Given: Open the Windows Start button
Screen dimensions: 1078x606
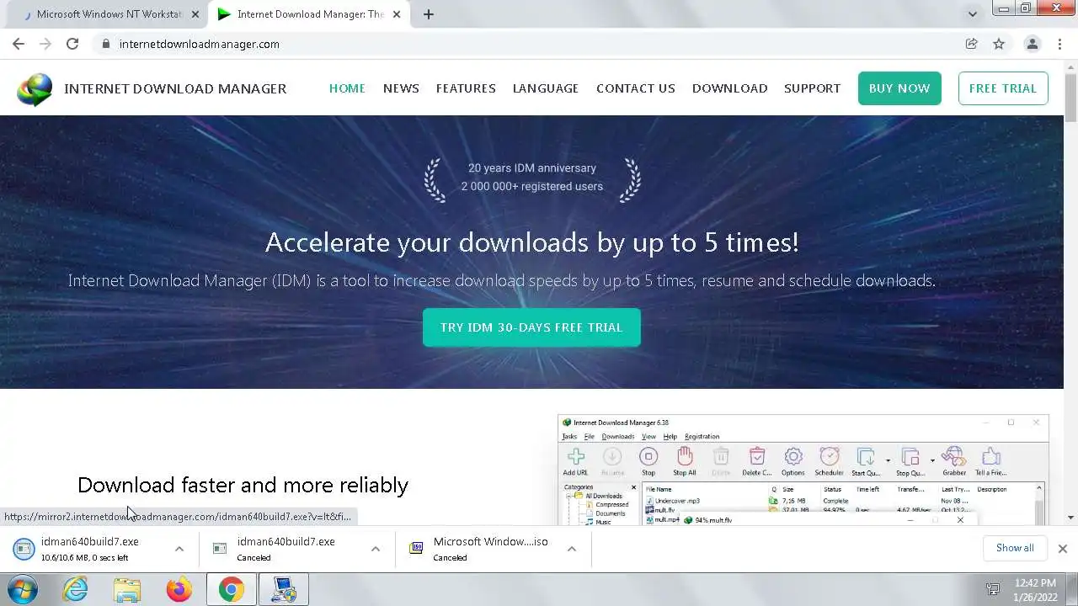Looking at the screenshot, I should click(23, 589).
